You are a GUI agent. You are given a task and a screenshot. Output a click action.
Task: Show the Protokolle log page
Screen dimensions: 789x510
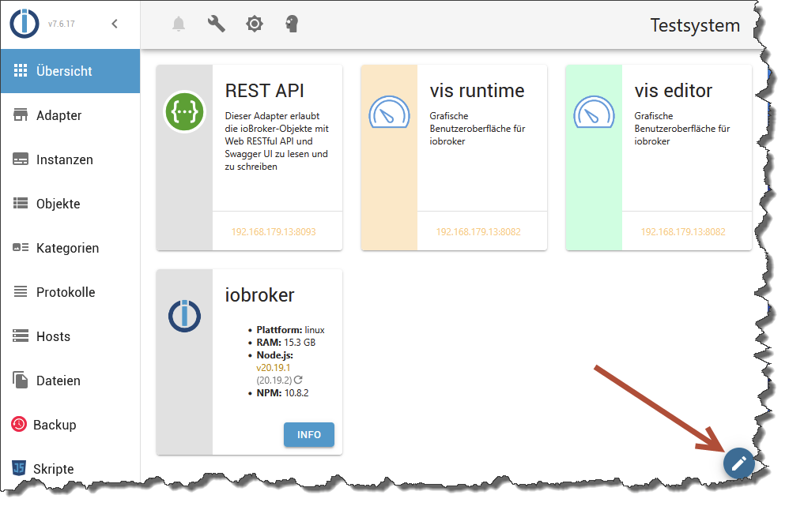[x=70, y=292]
